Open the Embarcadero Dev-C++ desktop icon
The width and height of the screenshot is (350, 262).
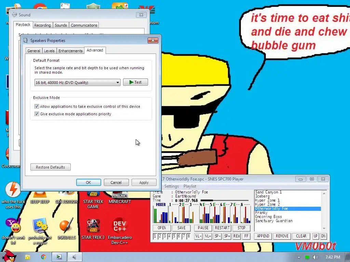(x=120, y=231)
